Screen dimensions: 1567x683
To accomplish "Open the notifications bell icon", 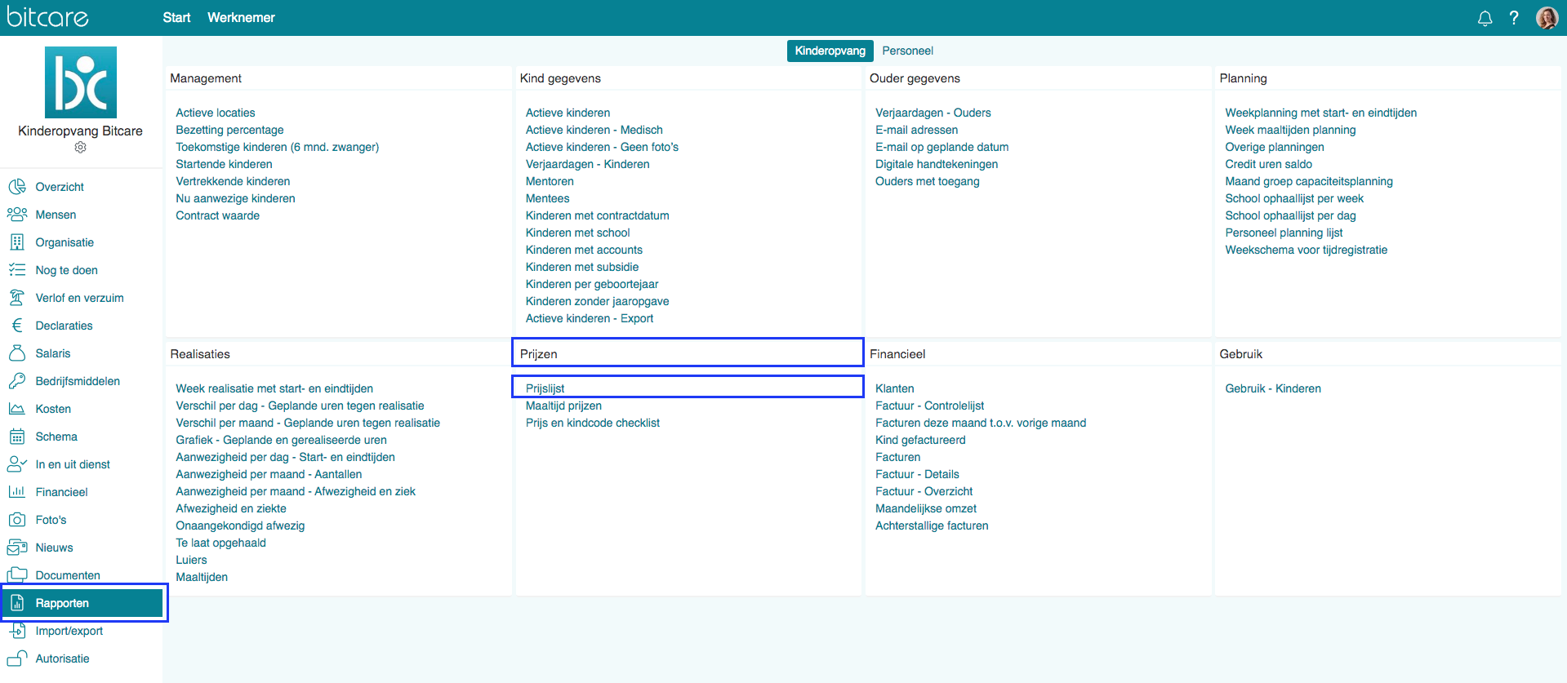I will pyautogui.click(x=1485, y=18).
